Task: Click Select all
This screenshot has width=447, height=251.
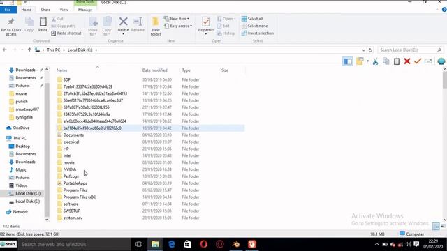Action: click(x=252, y=19)
